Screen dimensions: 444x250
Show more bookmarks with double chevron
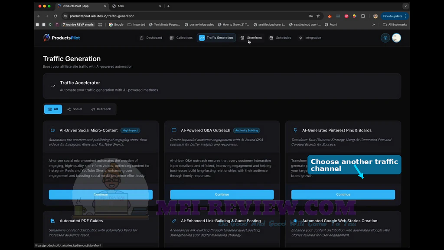(x=373, y=25)
